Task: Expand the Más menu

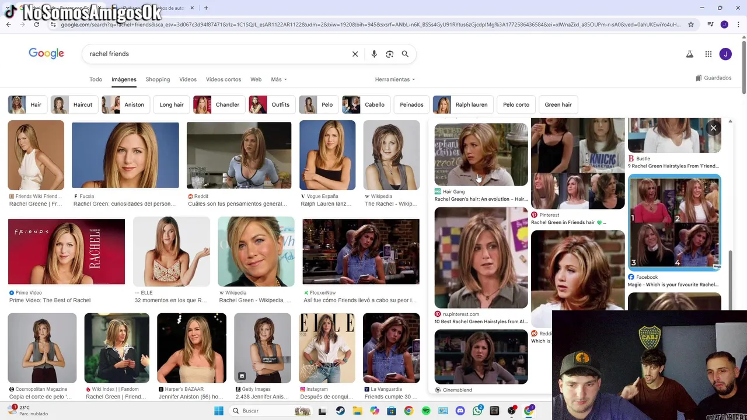Action: [279, 79]
